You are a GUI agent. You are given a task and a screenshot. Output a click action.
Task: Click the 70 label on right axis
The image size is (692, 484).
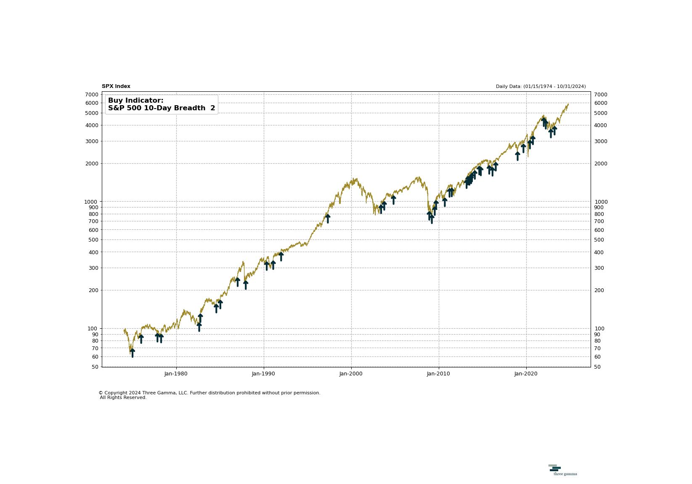click(598, 348)
